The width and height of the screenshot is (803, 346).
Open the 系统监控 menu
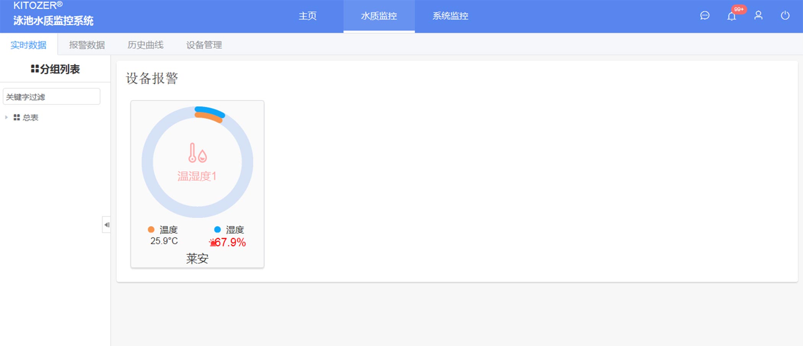[x=450, y=16]
